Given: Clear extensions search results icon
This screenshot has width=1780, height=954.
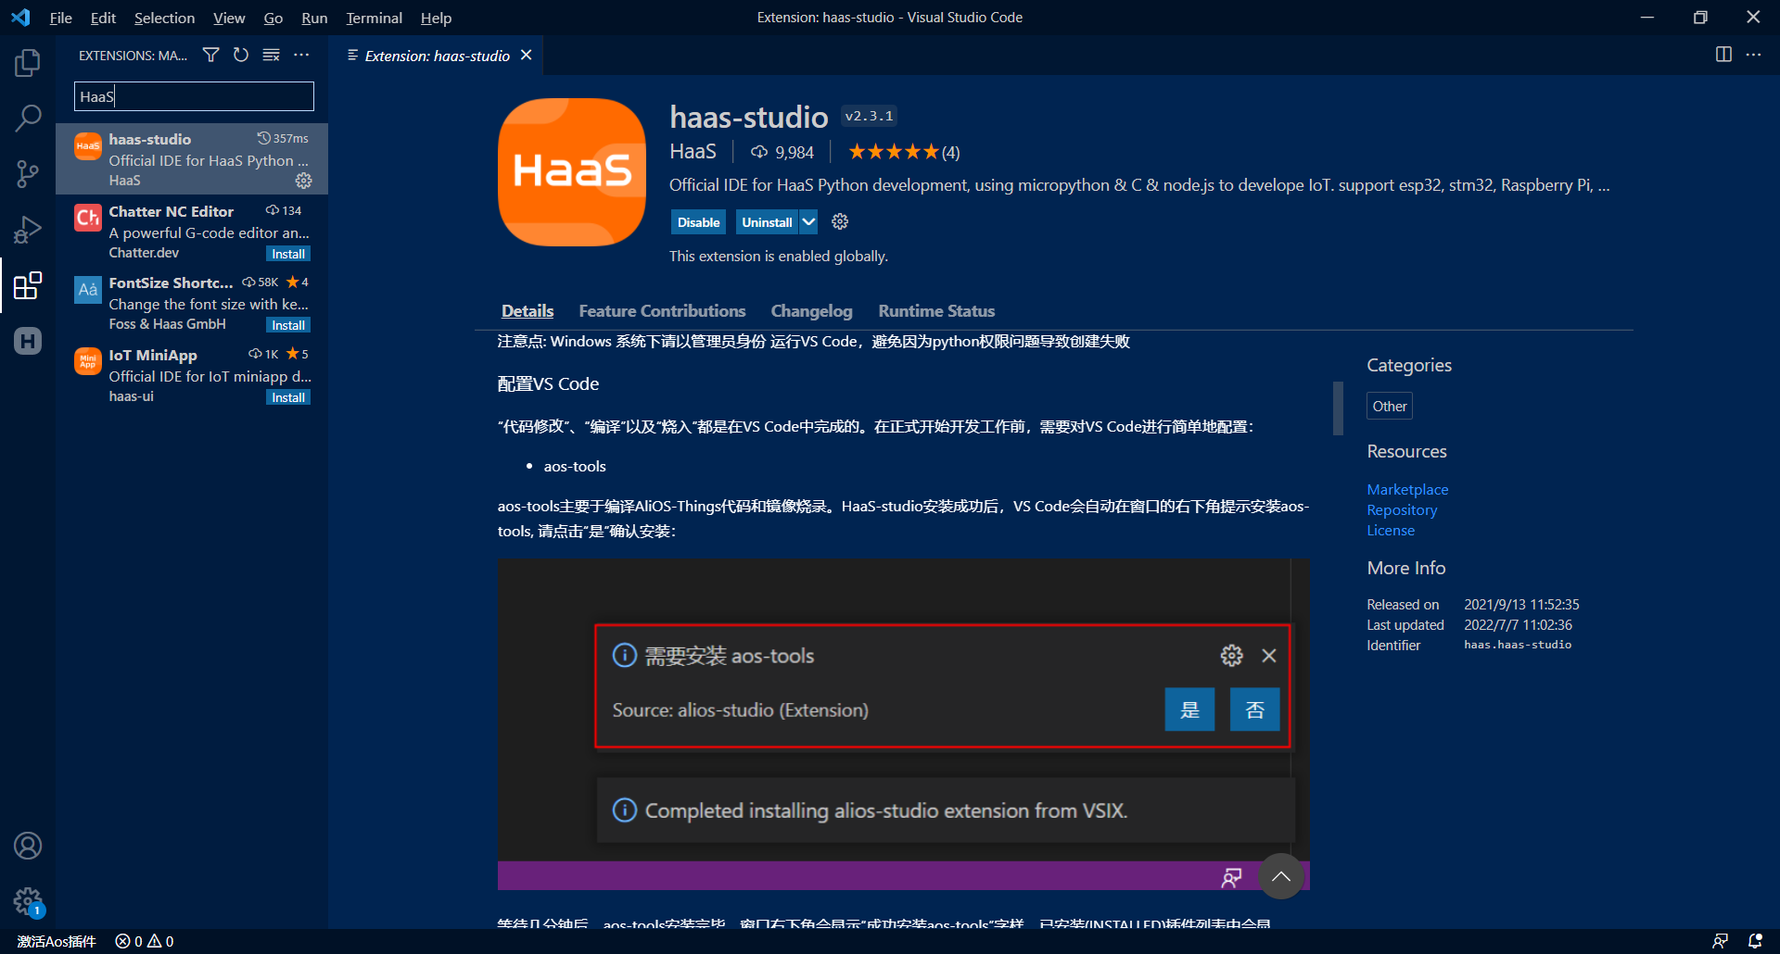Looking at the screenshot, I should (271, 56).
